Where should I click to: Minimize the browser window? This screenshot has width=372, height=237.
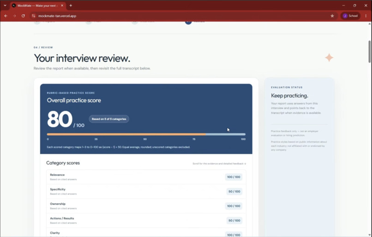[343, 6]
